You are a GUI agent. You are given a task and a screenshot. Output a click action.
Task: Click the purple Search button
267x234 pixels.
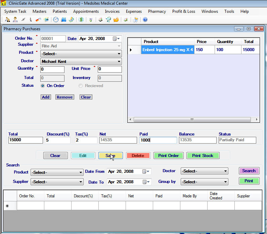pos(249,171)
